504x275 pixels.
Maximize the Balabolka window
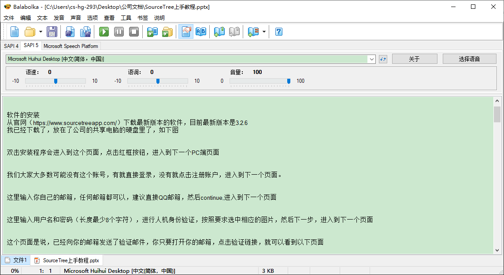[473, 7]
